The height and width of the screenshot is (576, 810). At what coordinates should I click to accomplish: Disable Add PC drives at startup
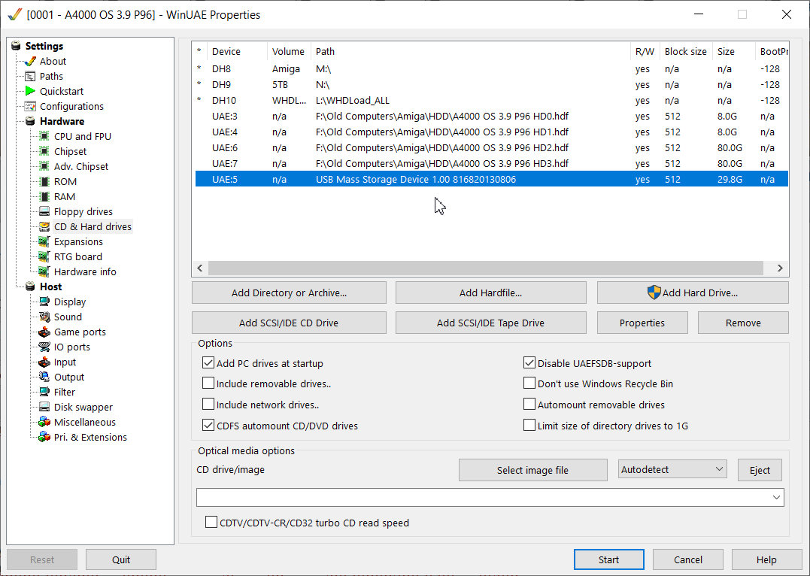(x=208, y=362)
